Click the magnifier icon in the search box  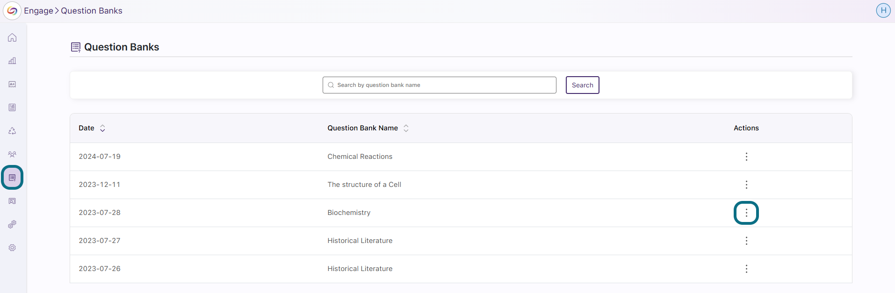click(x=331, y=85)
